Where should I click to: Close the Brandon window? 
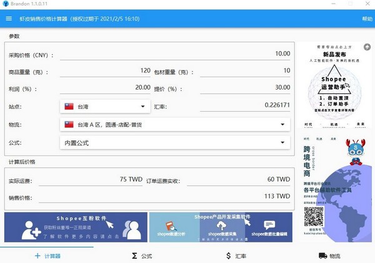coord(367,4)
